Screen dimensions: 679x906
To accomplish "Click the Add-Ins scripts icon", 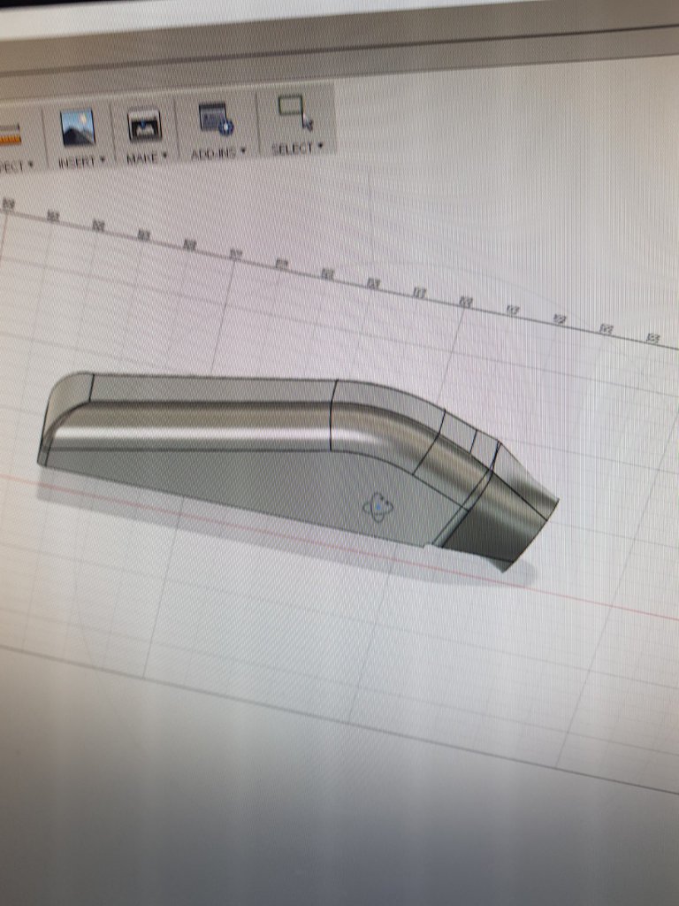I will click(x=215, y=119).
